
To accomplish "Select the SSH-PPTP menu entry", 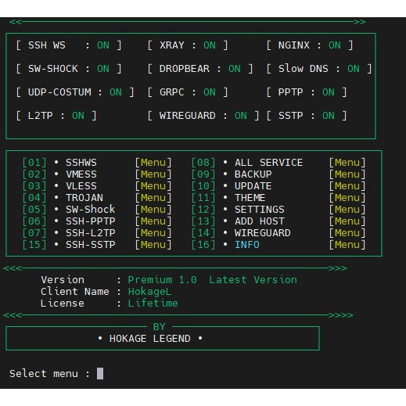I will pyautogui.click(x=90, y=221).
